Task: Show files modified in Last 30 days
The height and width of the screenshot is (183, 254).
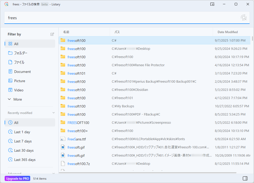Action: 30,150
